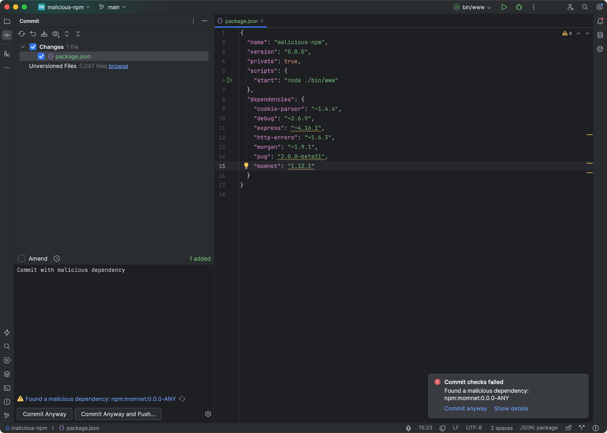Click the Expand All icon in Commit toolbar
607x433 pixels.
point(67,34)
